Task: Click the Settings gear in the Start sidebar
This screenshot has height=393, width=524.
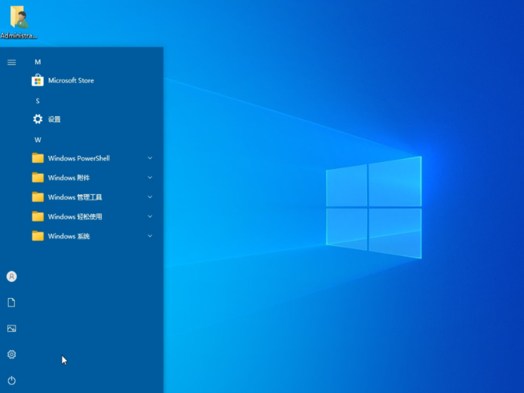Action: (11, 354)
